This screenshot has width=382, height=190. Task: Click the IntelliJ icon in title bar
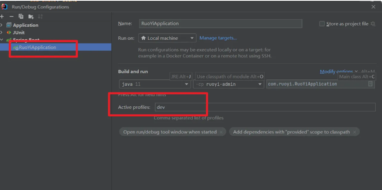click(4, 7)
